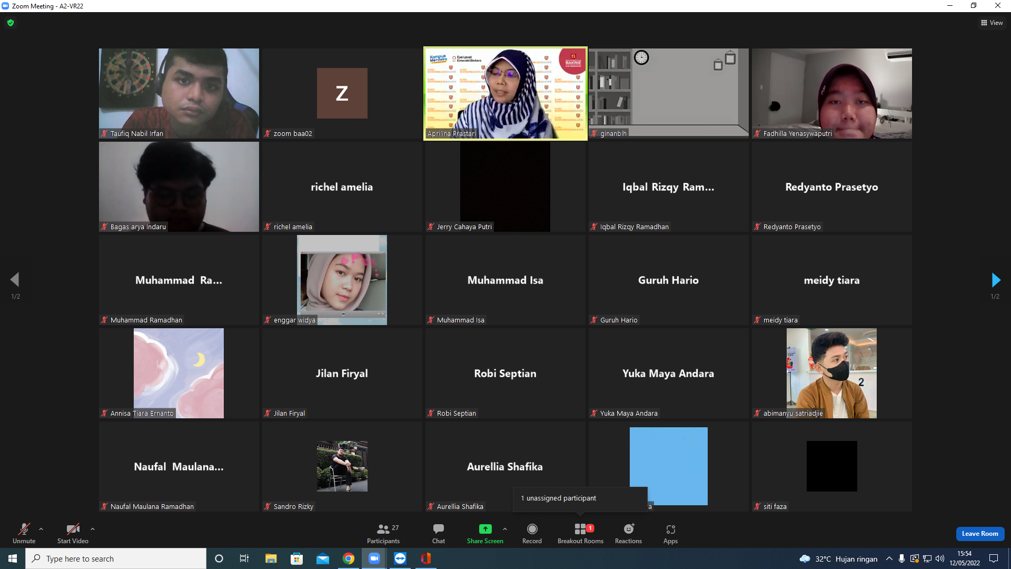
Task: Open Zoom Apps
Action: click(x=670, y=533)
